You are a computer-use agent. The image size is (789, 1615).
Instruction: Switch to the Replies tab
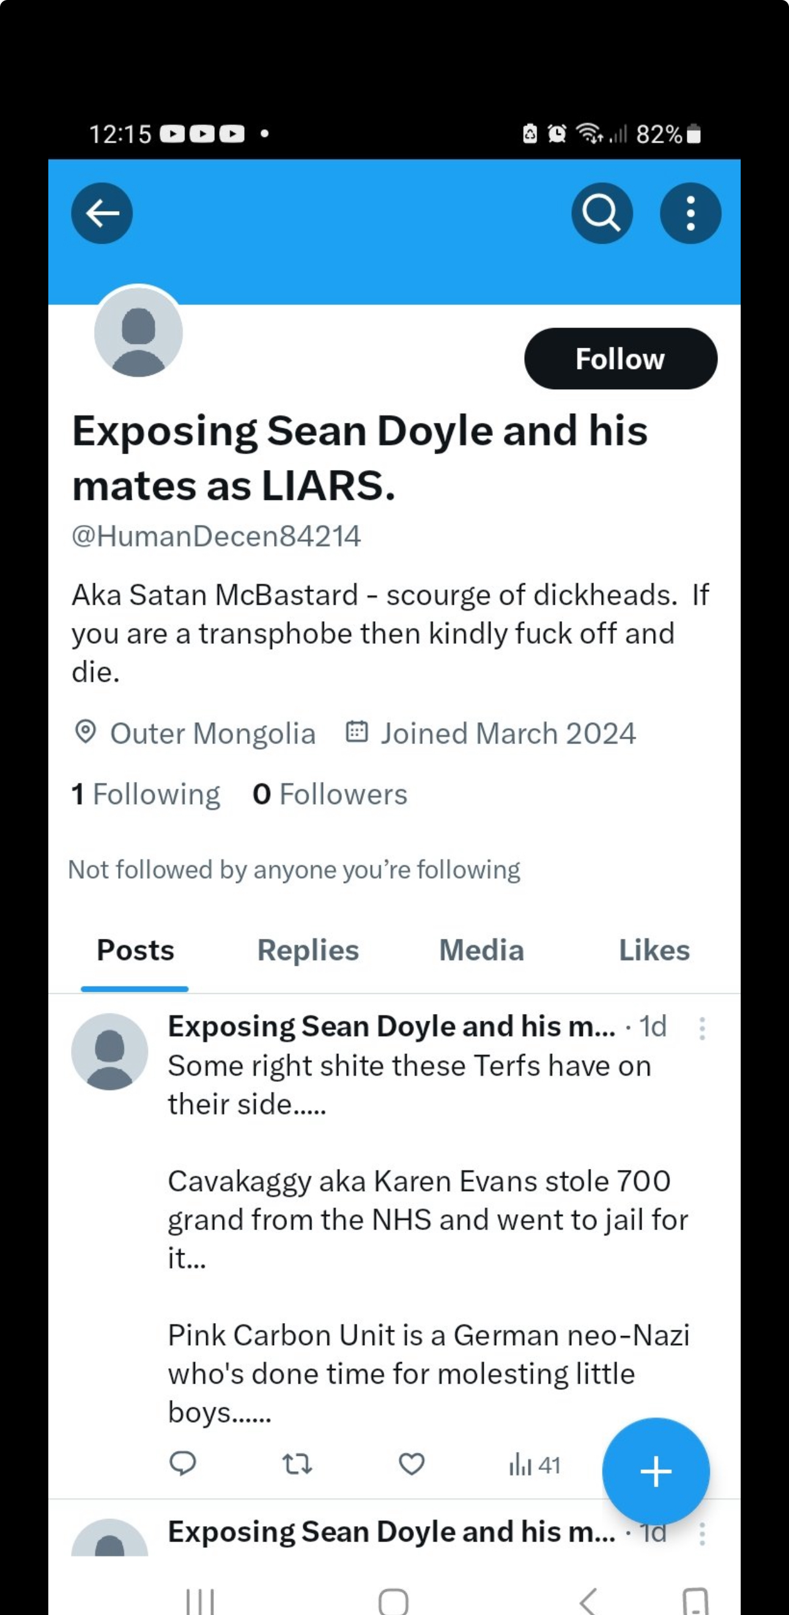tap(308, 950)
